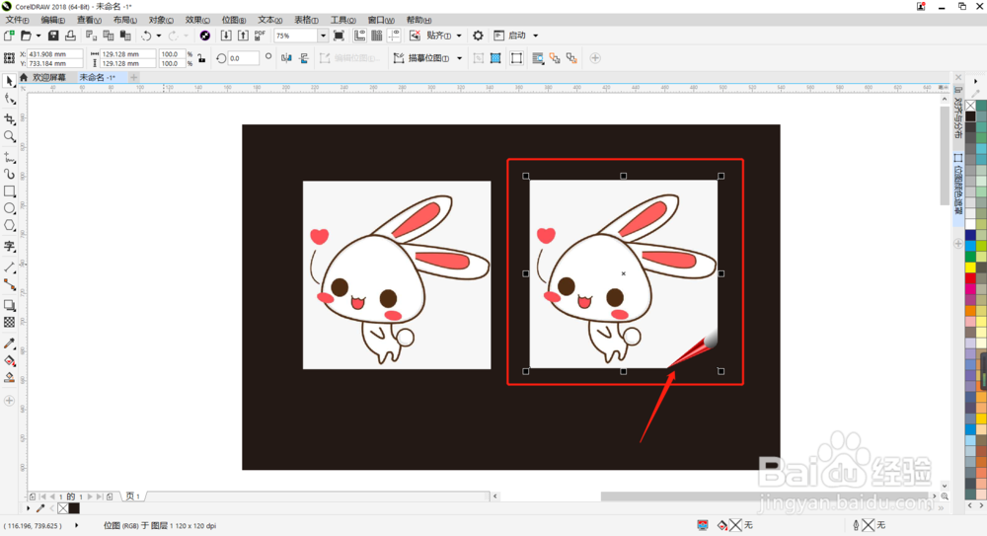The height and width of the screenshot is (536, 987).
Task: Open the Options gear icon
Action: coord(478,36)
